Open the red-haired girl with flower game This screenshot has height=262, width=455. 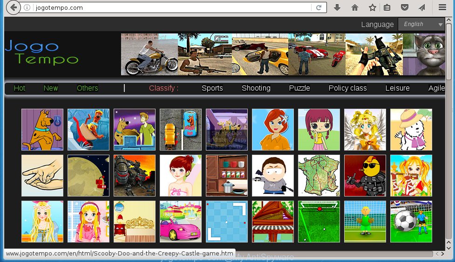tap(273, 130)
